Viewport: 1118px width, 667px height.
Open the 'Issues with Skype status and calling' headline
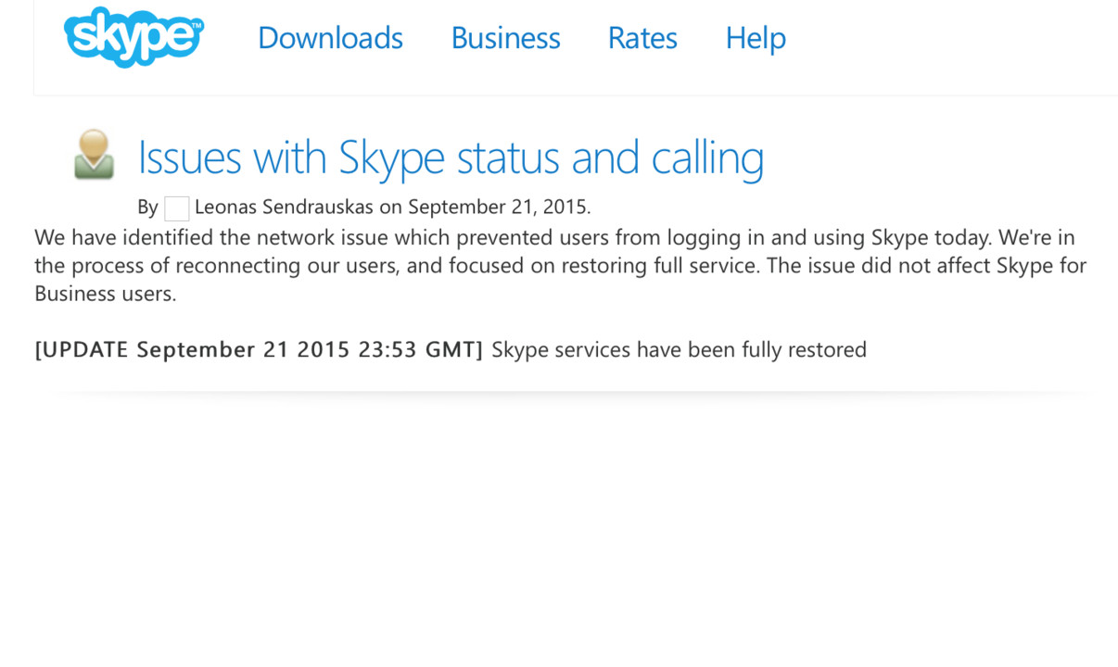click(451, 157)
